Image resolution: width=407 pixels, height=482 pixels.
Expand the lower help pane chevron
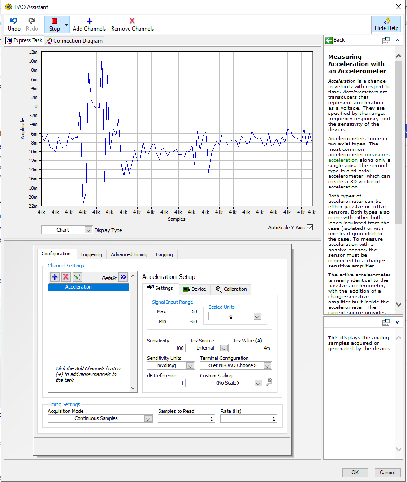coord(397,322)
